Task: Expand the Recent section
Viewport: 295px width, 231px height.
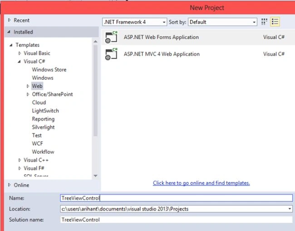Action: pyautogui.click(x=9, y=20)
